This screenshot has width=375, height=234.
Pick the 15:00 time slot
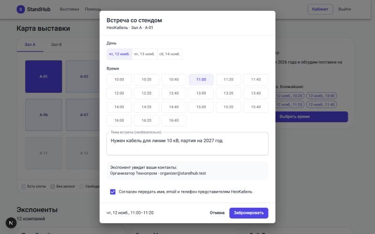tap(201, 107)
